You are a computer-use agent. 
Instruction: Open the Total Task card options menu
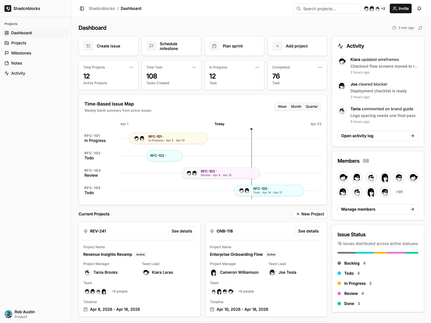[194, 67]
